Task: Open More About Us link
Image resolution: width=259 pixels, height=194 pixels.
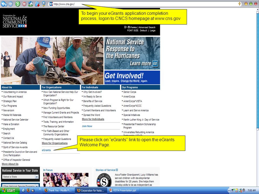Action: pyautogui.click(x=10, y=164)
